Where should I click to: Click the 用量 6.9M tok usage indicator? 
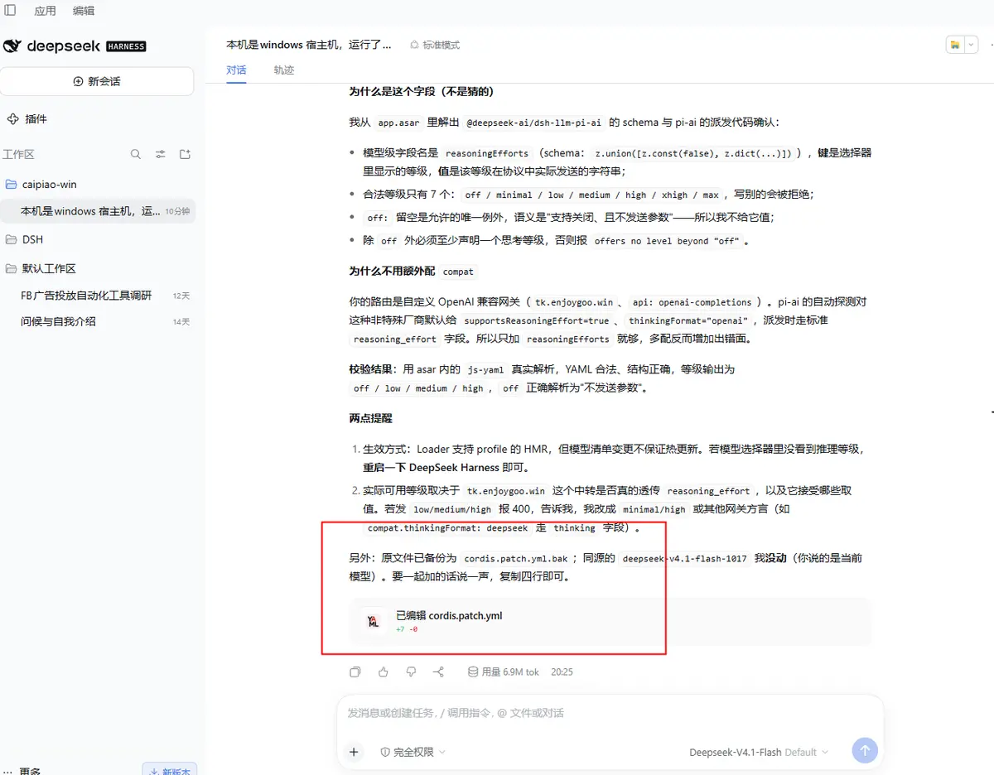click(x=503, y=672)
